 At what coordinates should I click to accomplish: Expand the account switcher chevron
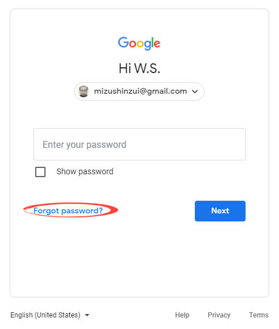195,91
